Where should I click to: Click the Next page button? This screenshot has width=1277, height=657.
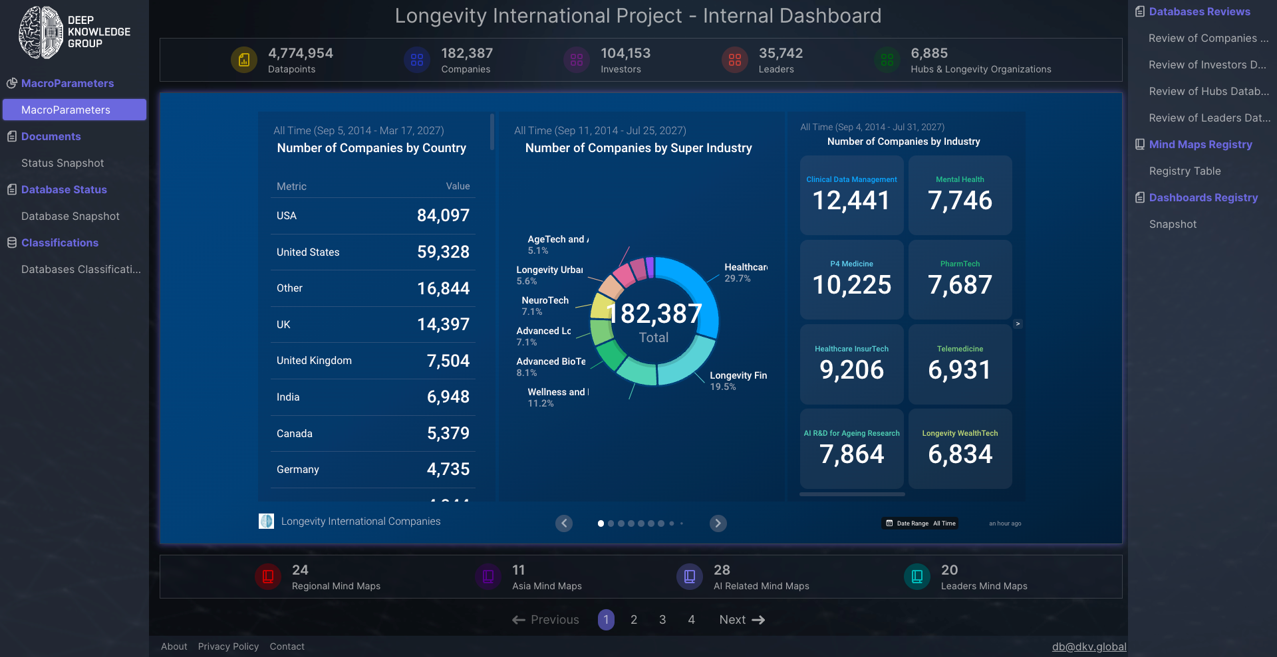[x=742, y=620]
